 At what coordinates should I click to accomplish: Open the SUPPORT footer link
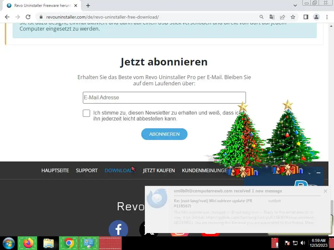point(87,171)
